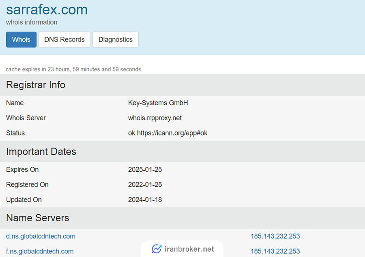The height and width of the screenshot is (257, 365).
Task: Select the expiry date 2025-01-25
Action: tap(145, 170)
